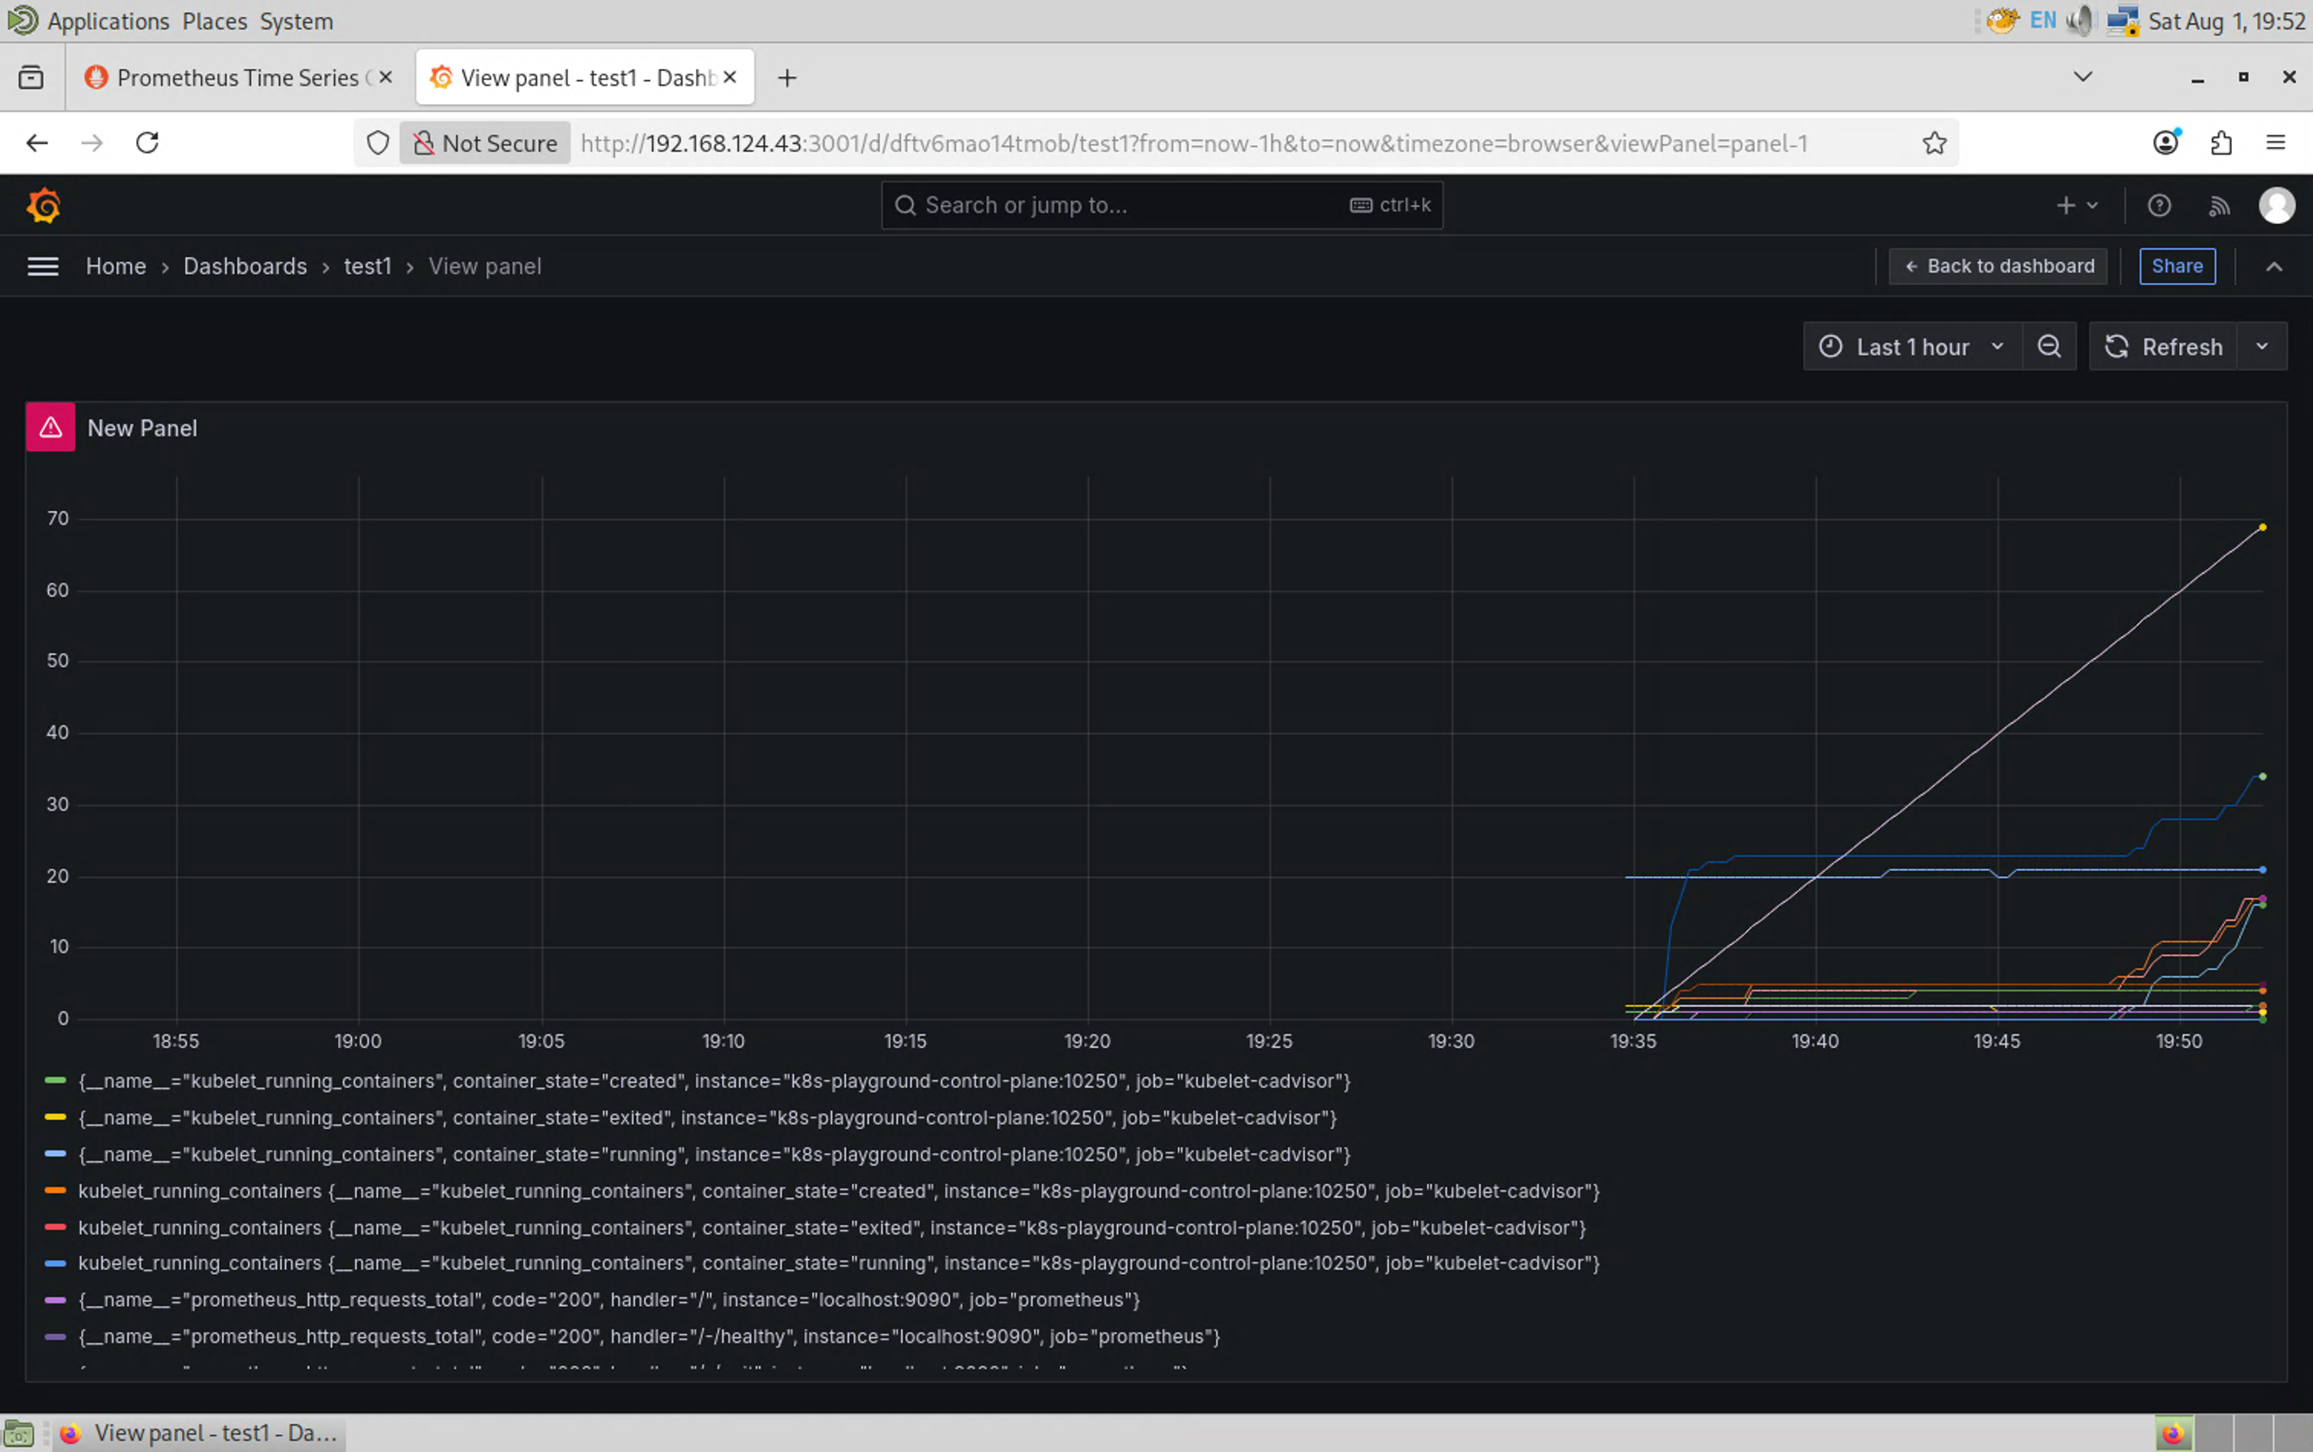The width and height of the screenshot is (2313, 1452).
Task: Open the Last 1 hour time picker
Action: 1913,347
